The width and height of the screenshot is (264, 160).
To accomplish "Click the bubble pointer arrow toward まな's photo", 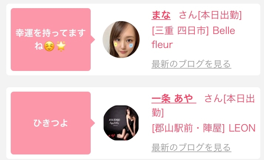I will click(x=93, y=40).
